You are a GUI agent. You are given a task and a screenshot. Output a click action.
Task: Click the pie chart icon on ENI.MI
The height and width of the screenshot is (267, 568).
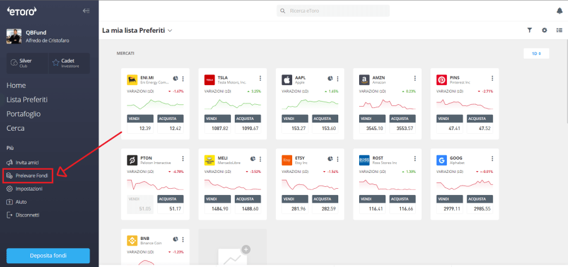[175, 78]
